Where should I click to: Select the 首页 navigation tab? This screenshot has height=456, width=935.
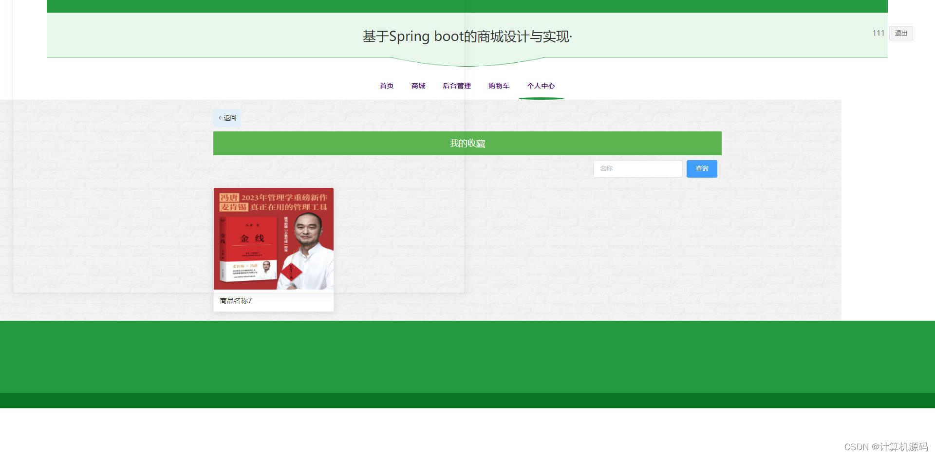386,86
